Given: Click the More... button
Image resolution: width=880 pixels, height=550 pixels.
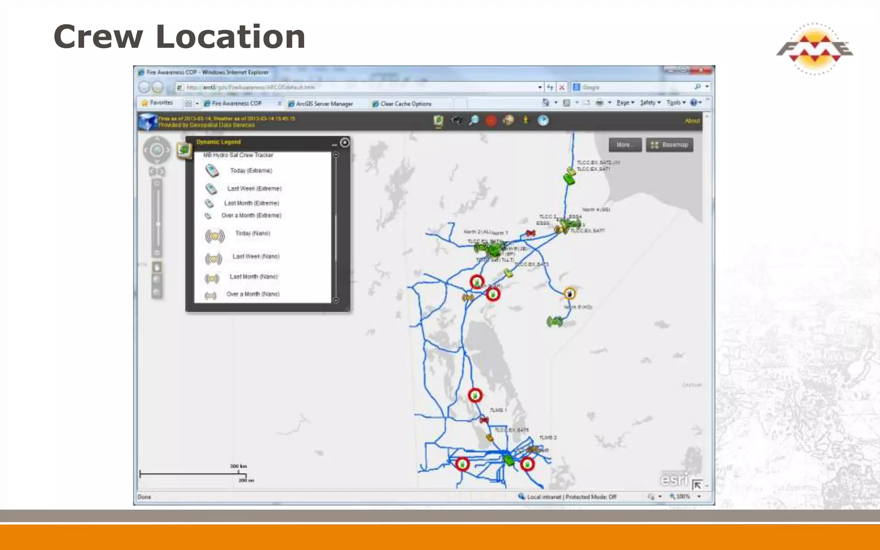Looking at the screenshot, I should pyautogui.click(x=625, y=145).
